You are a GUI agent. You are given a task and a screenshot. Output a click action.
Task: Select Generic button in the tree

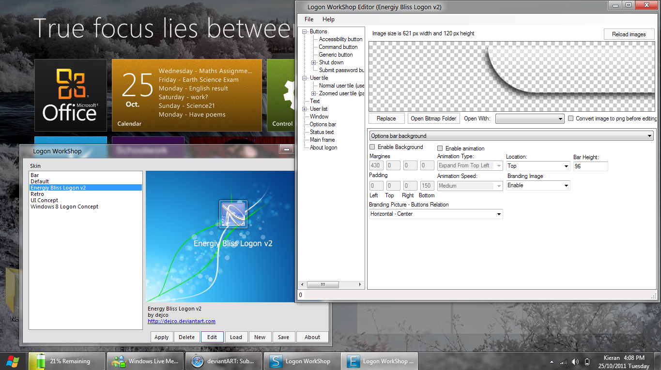[x=336, y=55]
